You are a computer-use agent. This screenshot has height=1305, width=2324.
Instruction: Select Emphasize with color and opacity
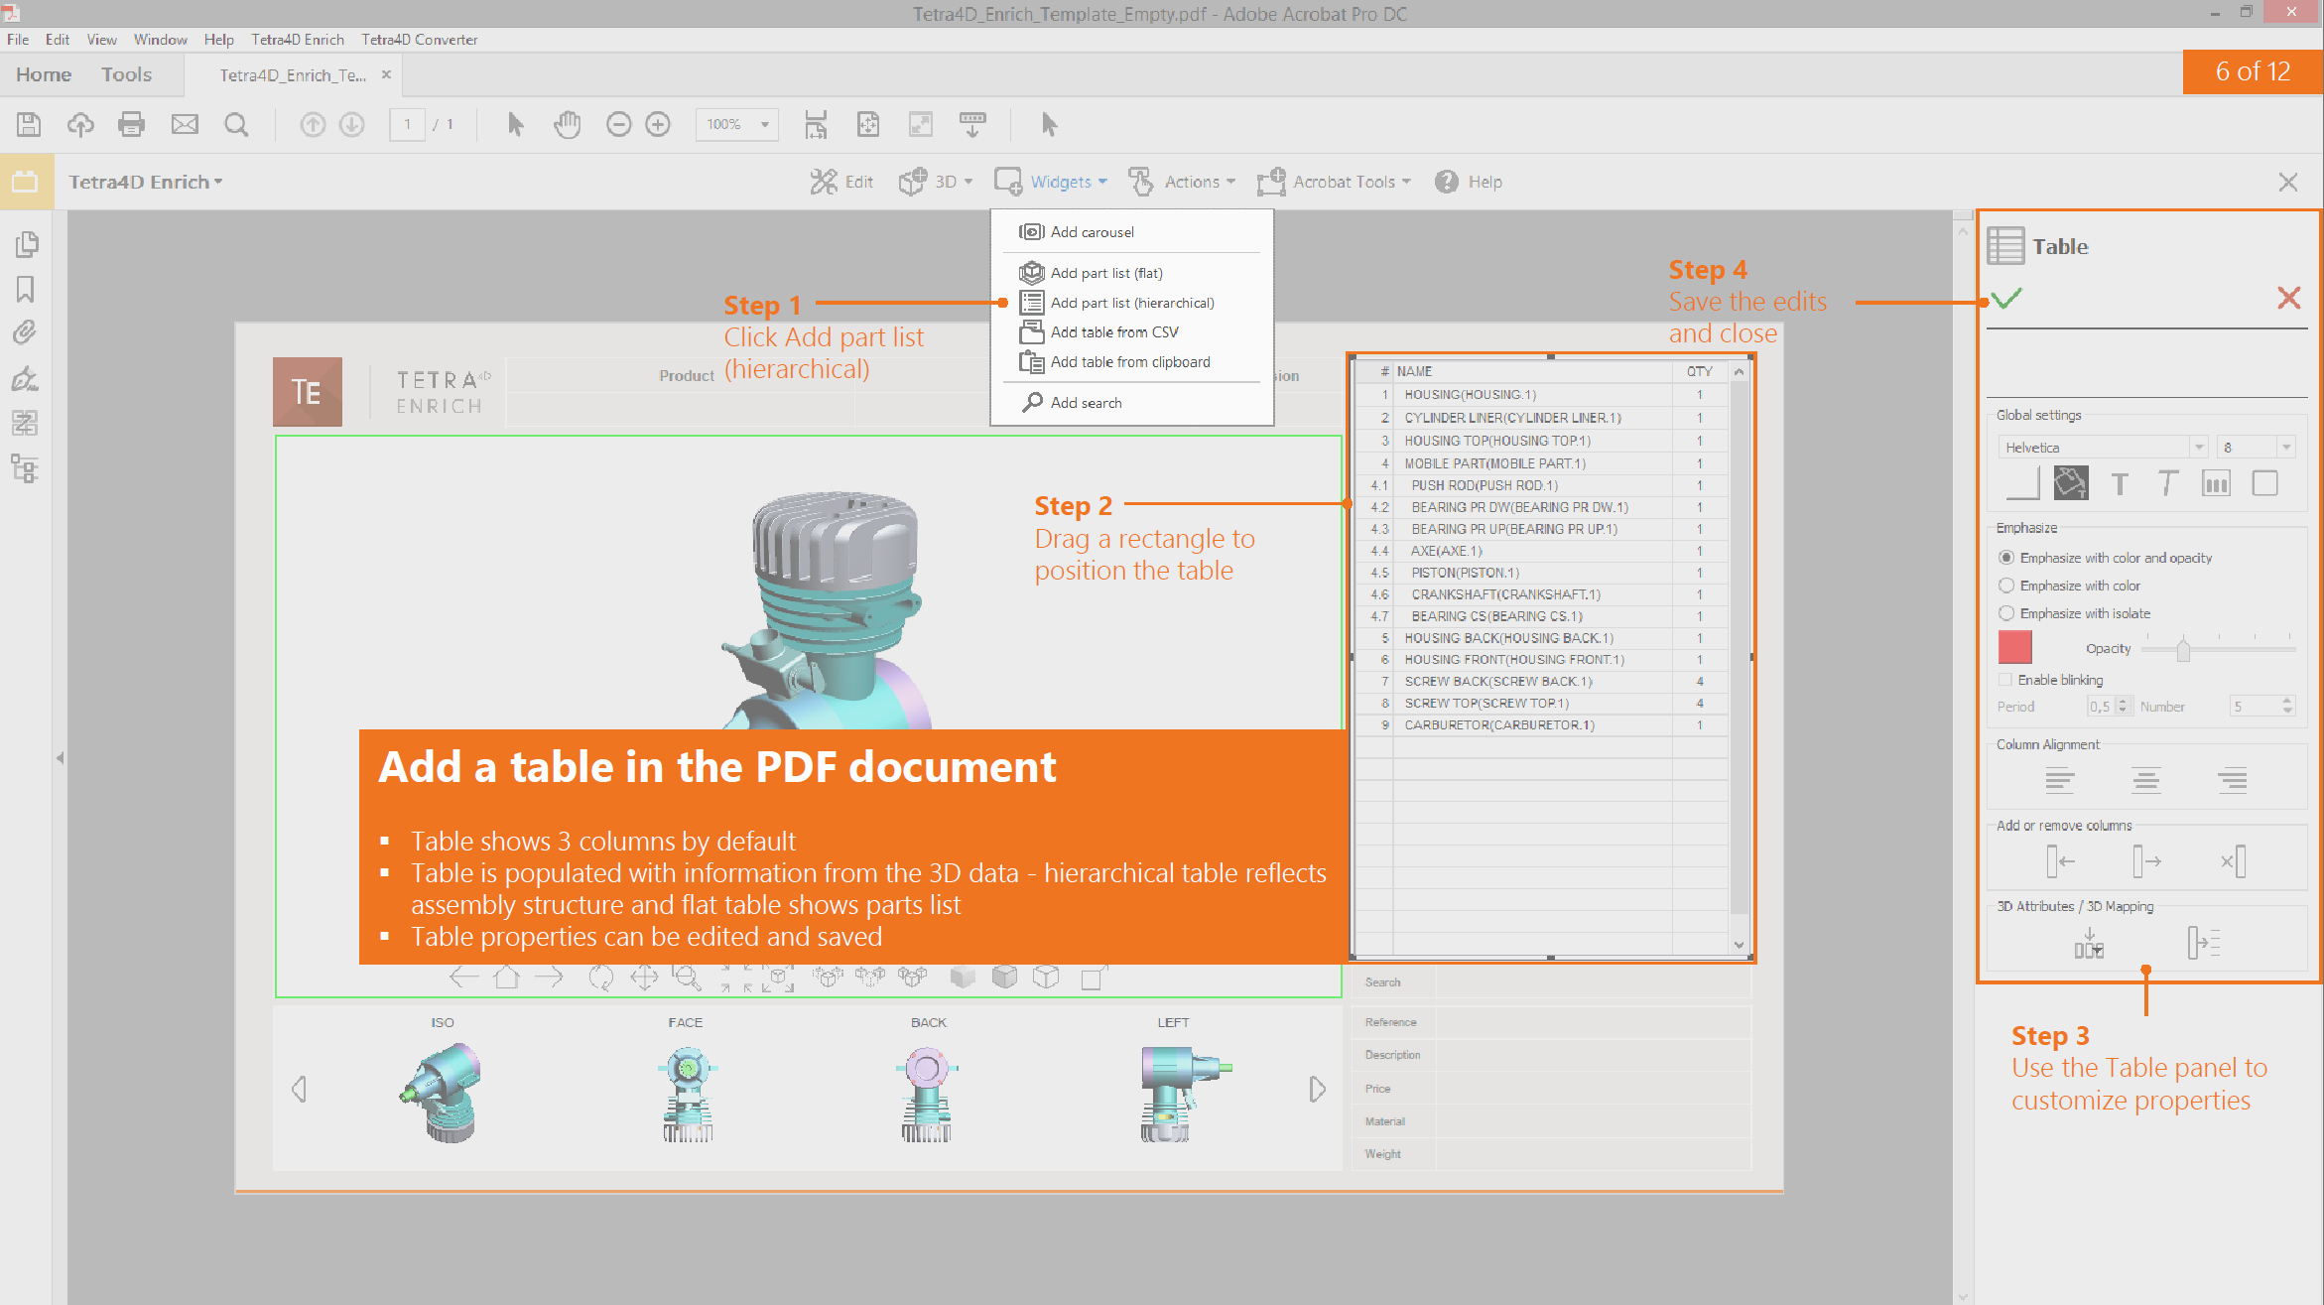pos(2007,558)
